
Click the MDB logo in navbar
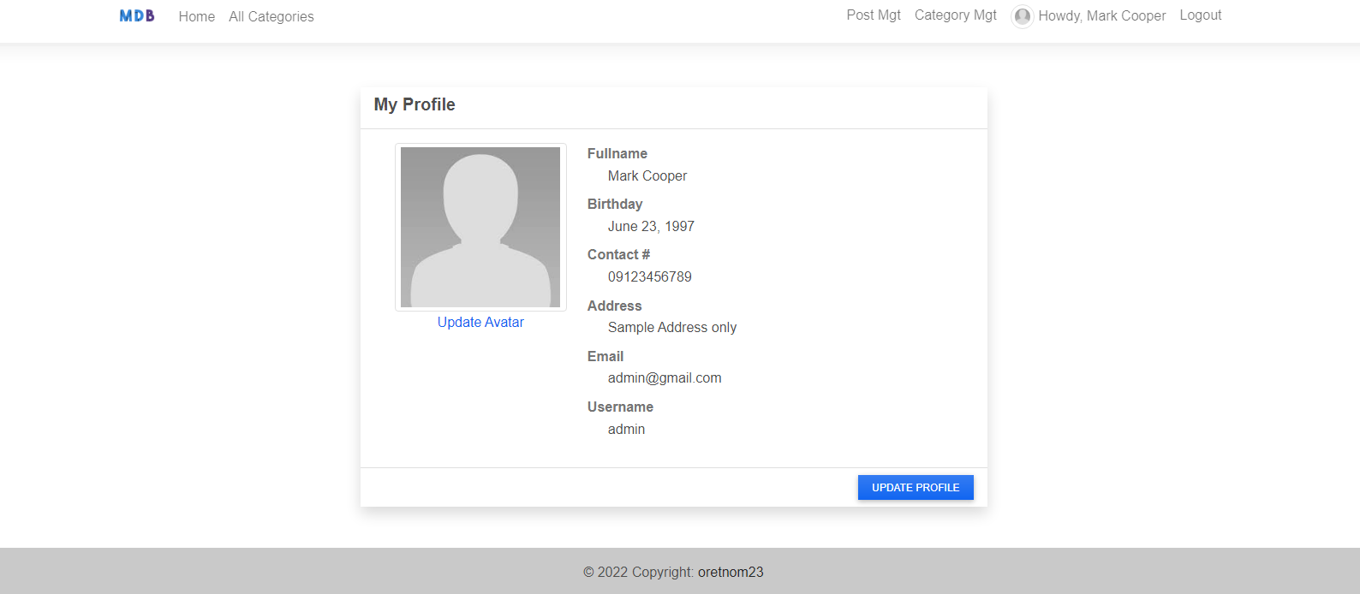(x=137, y=16)
